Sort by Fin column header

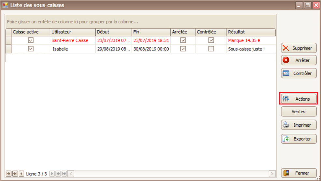coord(151,32)
